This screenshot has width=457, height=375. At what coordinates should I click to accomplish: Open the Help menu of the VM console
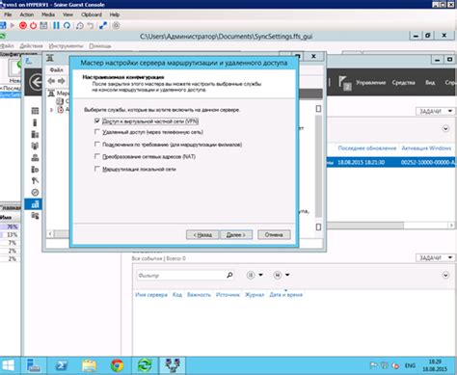(x=115, y=14)
